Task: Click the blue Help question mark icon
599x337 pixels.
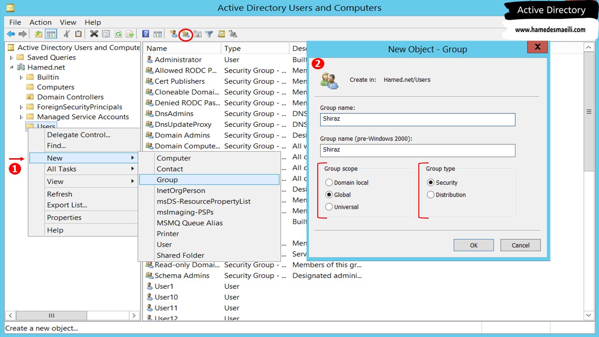Action: pyautogui.click(x=146, y=34)
